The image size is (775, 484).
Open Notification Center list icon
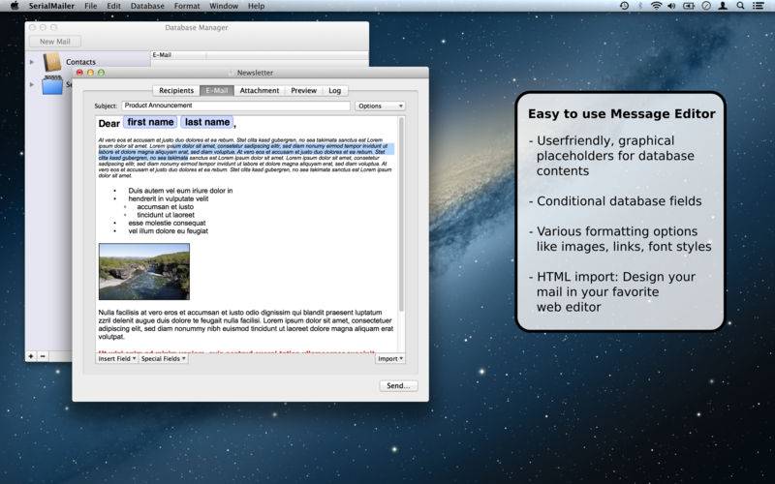pos(758,6)
